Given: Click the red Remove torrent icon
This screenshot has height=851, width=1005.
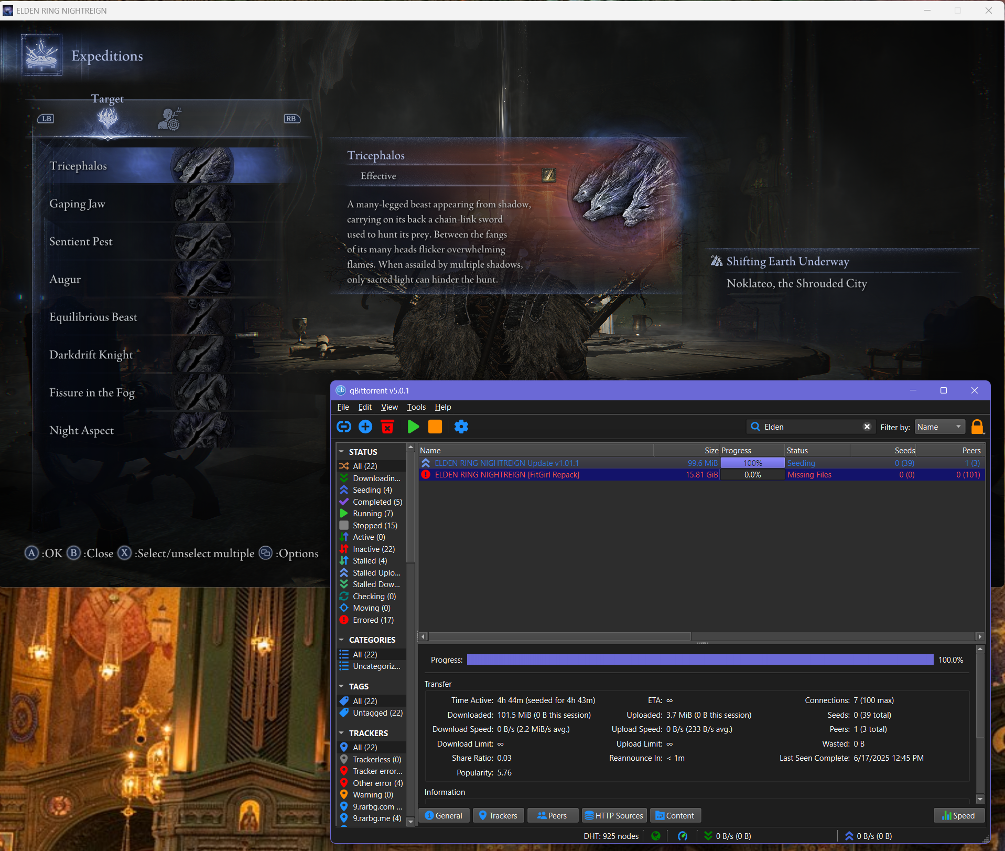Looking at the screenshot, I should click(x=387, y=427).
